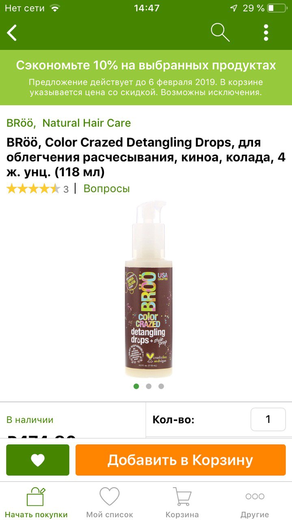Select the first green image pager dot

[x=136, y=386]
